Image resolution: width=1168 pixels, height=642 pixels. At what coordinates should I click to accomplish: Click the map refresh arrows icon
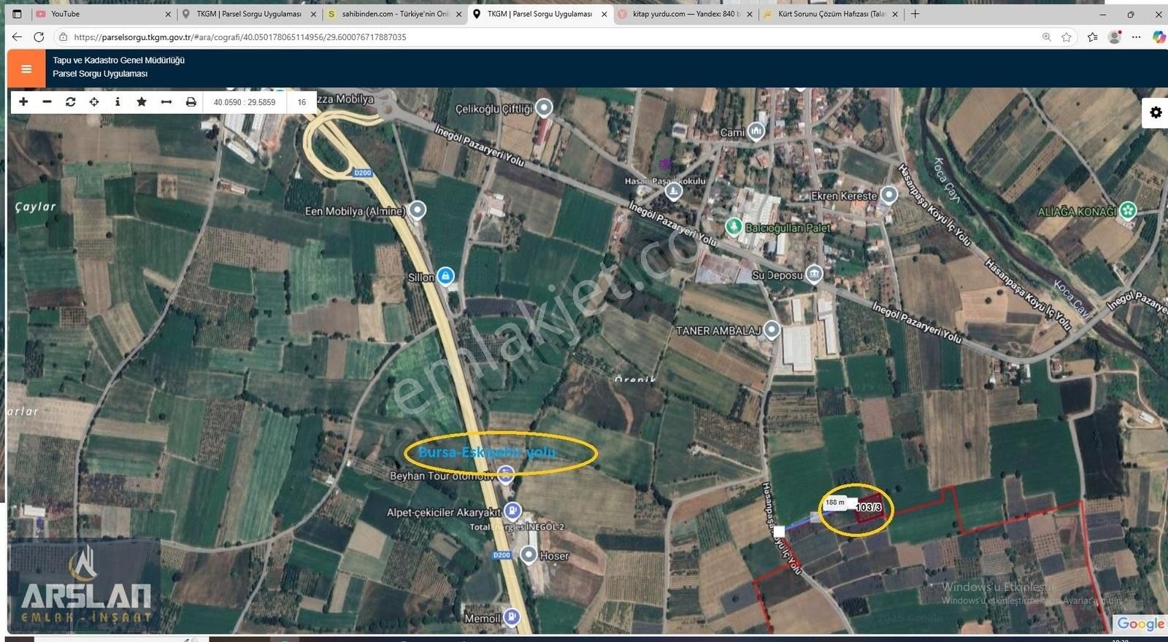(x=71, y=102)
